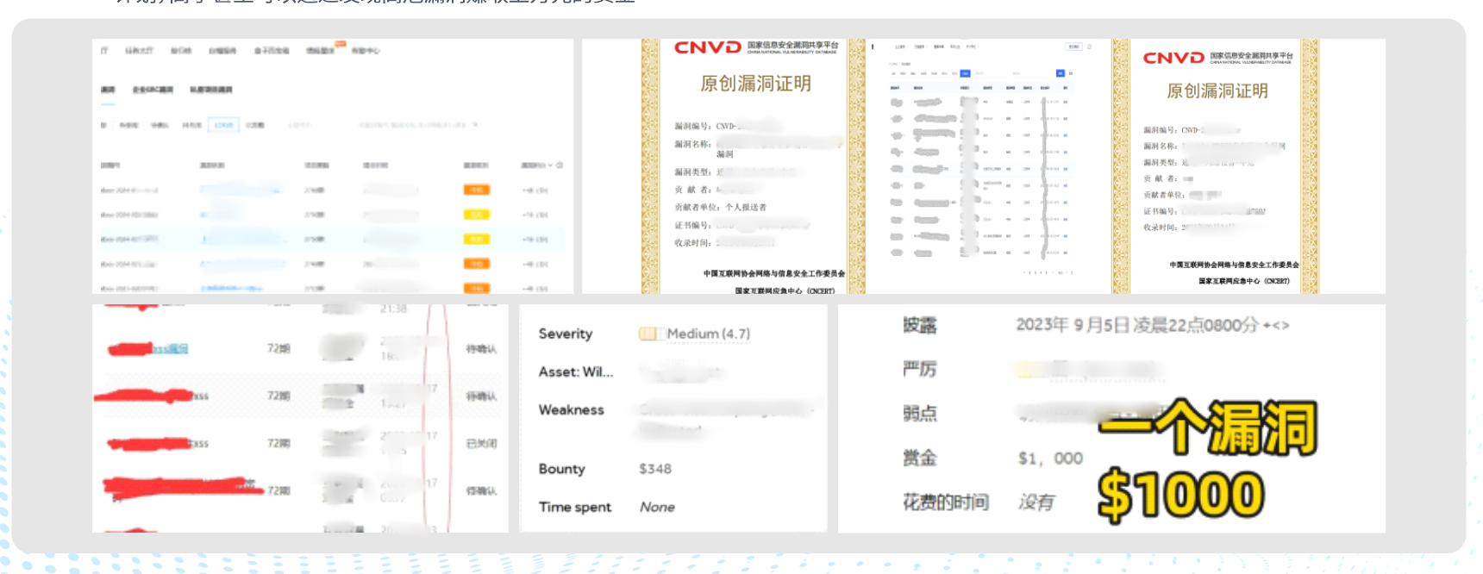
Task: Click the column settings icon beside table header
Action: click(x=560, y=165)
